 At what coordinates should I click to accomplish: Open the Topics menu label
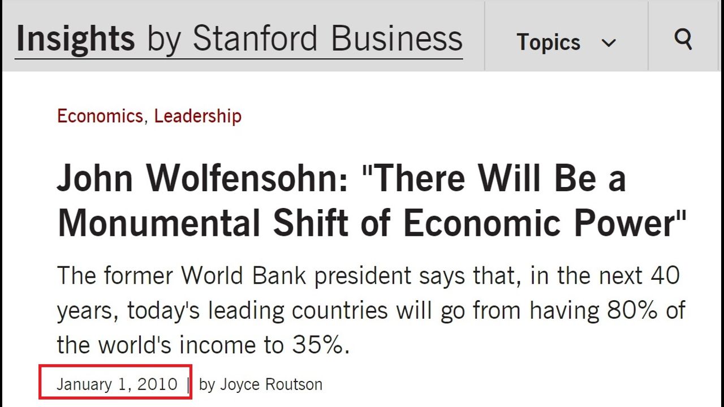[548, 42]
